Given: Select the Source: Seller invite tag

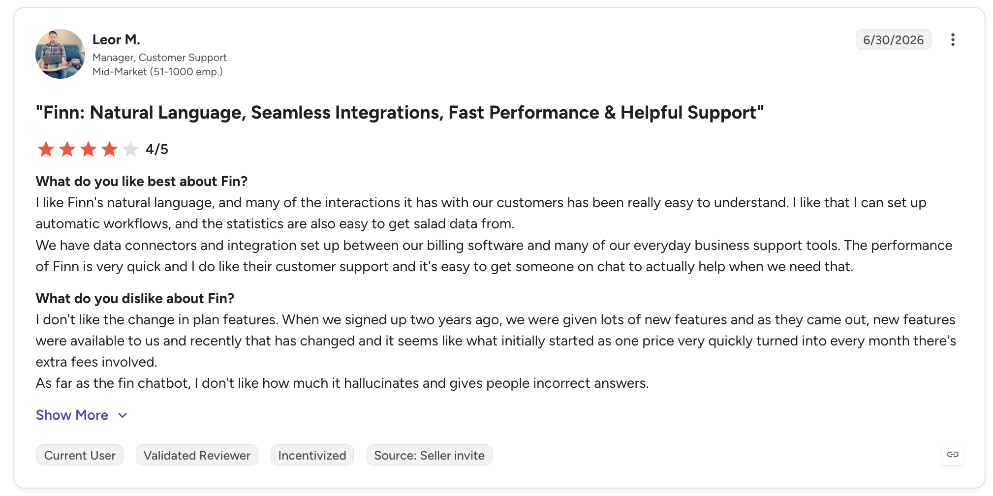Looking at the screenshot, I should [x=429, y=455].
